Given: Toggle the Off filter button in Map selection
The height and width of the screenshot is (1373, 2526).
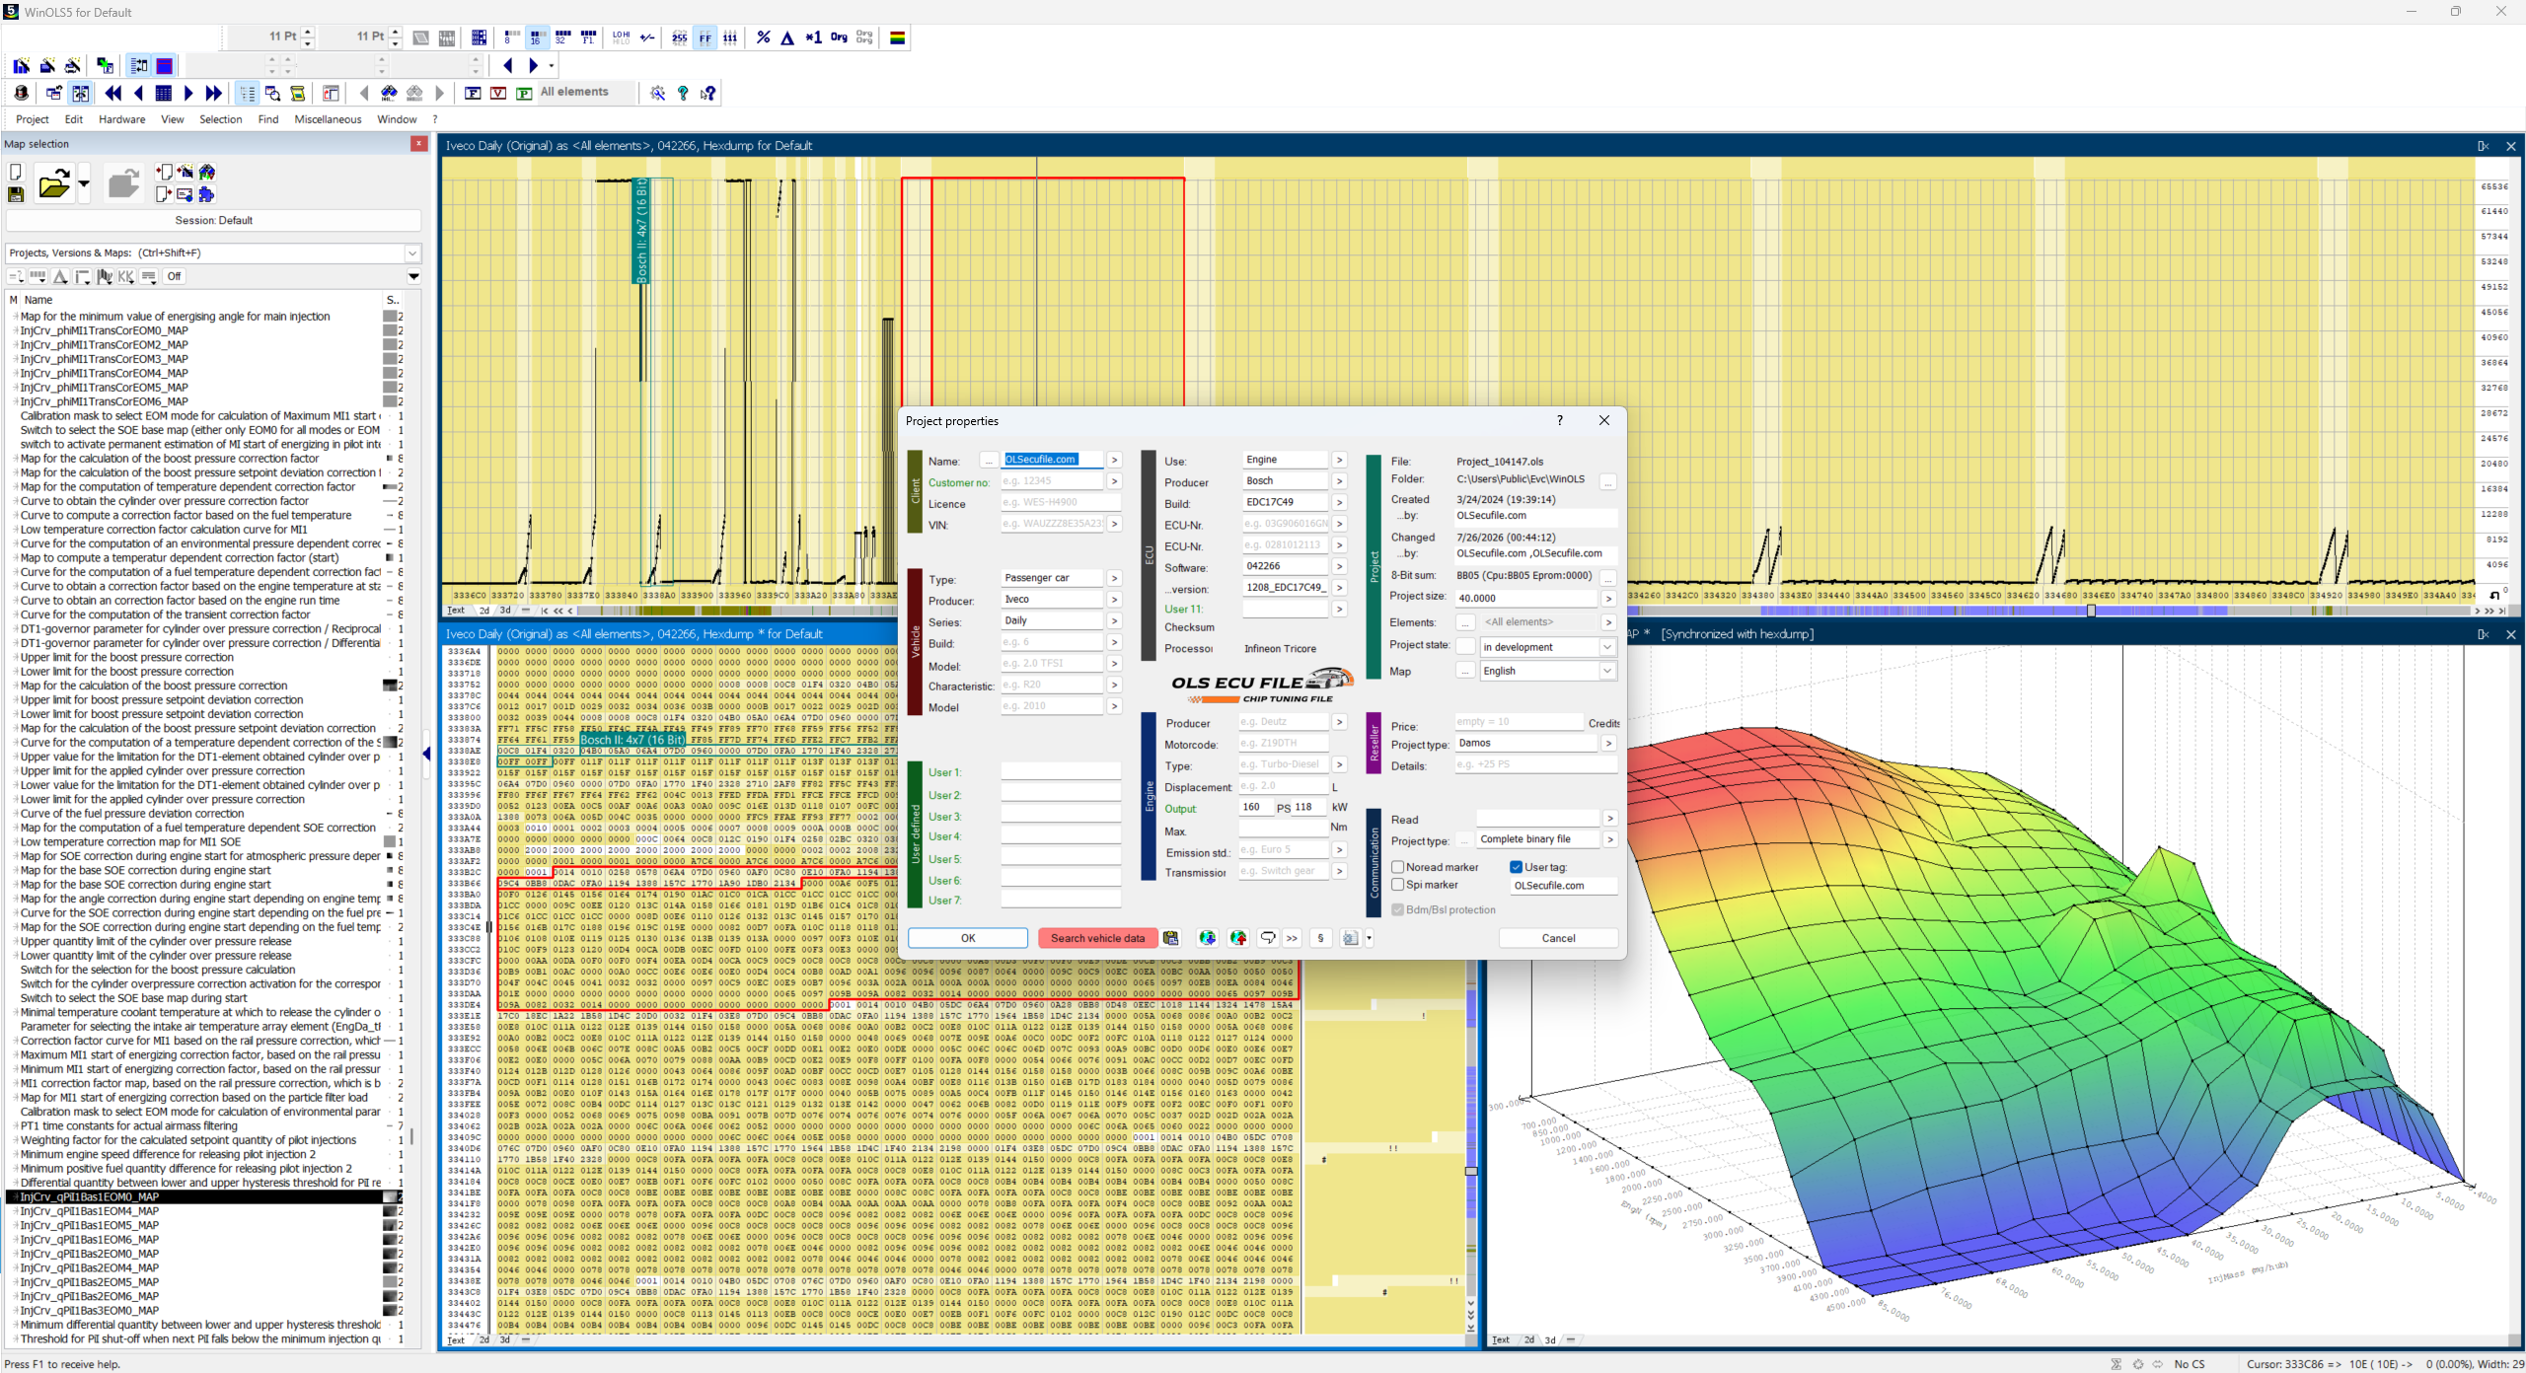Looking at the screenshot, I should tap(174, 276).
